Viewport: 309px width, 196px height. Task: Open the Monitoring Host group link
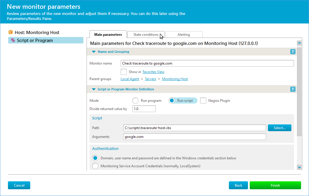tap(175, 79)
